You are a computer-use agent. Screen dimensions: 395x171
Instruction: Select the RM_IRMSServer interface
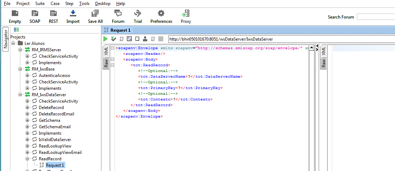pyautogui.click(x=46, y=50)
